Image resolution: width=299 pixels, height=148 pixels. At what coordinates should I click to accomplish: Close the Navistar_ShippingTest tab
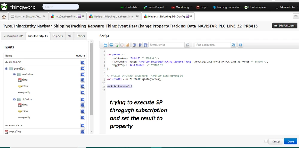click(x=44, y=16)
